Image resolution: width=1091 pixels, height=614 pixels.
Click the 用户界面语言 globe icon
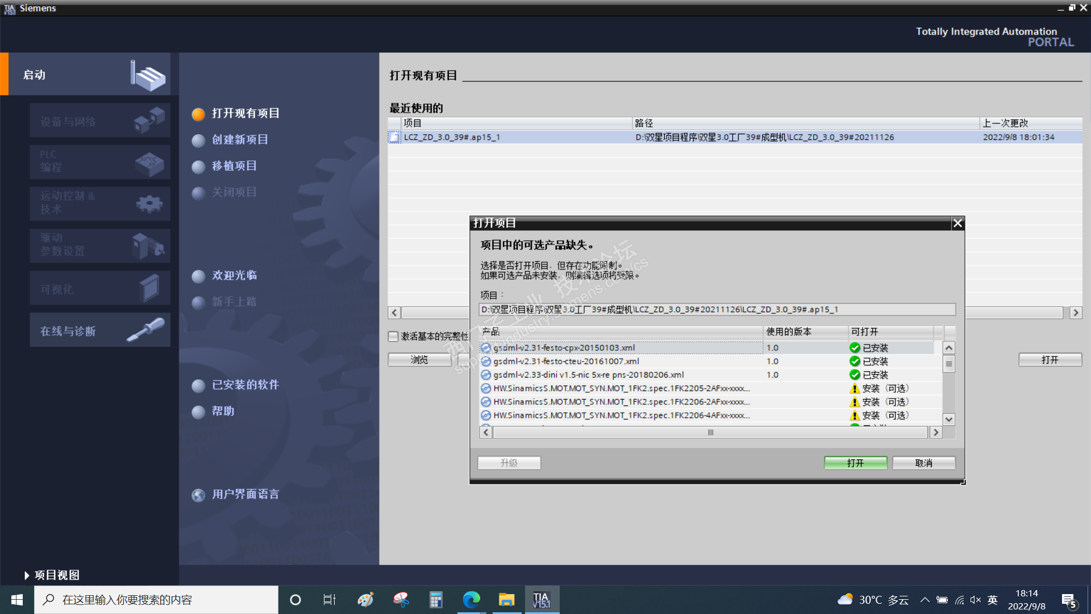point(198,495)
